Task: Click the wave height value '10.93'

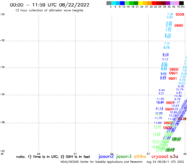Action: (x=175, y=106)
